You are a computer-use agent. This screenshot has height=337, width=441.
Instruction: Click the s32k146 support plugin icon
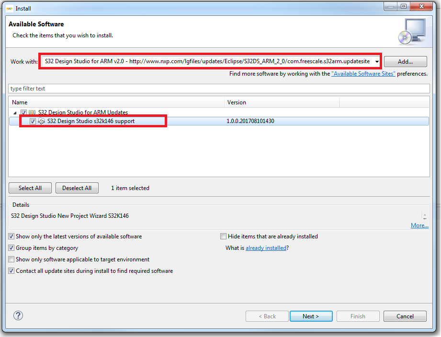[x=41, y=121]
